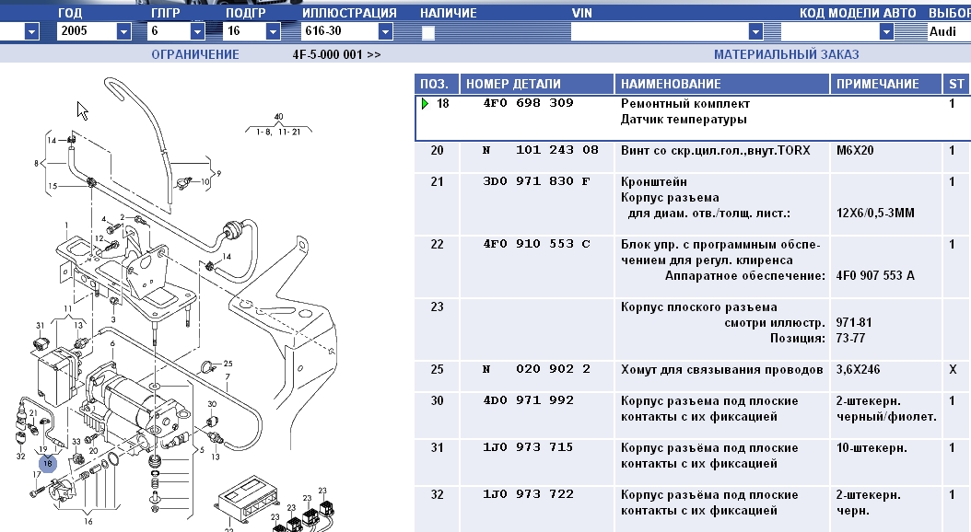Click the КОД МОДЕЛИ АВТО dropdown arrow
Image resolution: width=971 pixels, height=532 pixels.
886,32
